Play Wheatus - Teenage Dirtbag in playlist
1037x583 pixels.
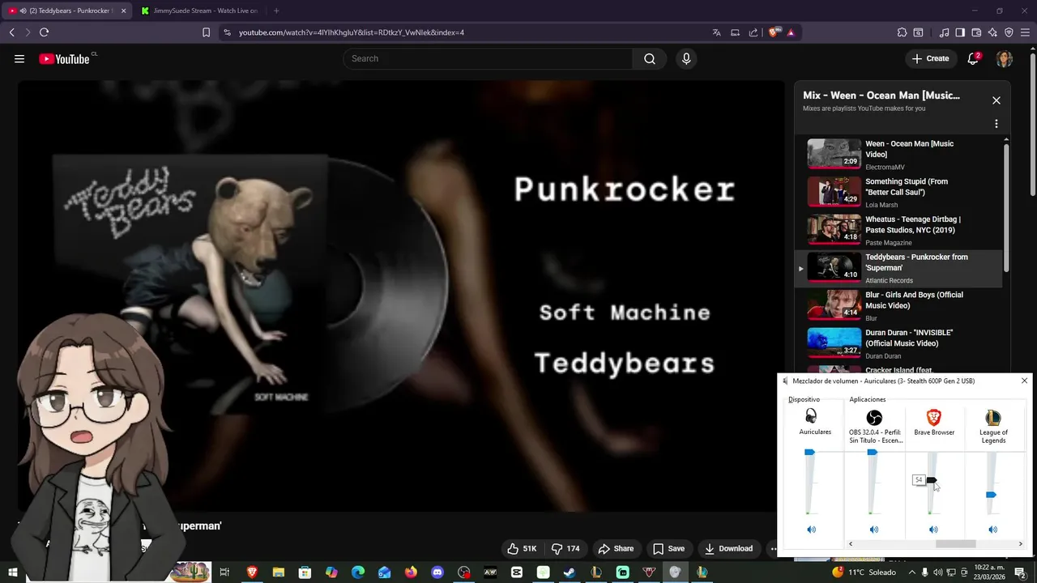[x=898, y=230]
